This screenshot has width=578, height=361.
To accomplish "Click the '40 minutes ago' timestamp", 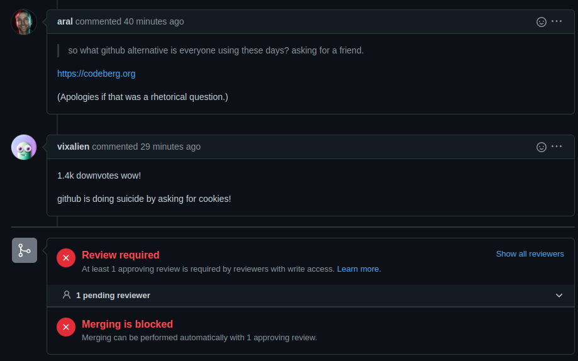I will [x=154, y=21].
